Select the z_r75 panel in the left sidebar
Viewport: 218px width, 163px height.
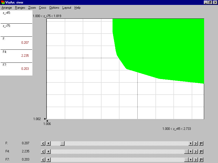pos(16,30)
